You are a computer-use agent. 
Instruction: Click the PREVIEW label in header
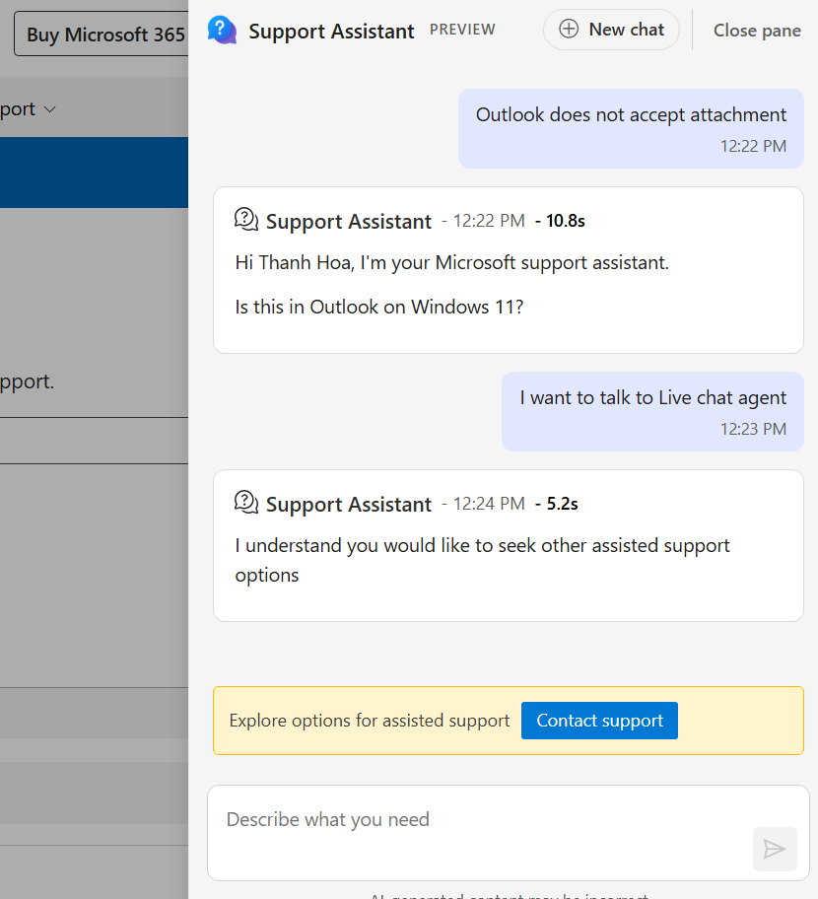(x=462, y=30)
